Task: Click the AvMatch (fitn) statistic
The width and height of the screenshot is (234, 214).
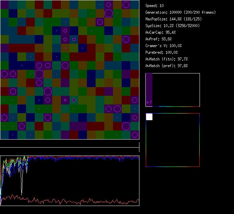Action: pyautogui.click(x=166, y=59)
